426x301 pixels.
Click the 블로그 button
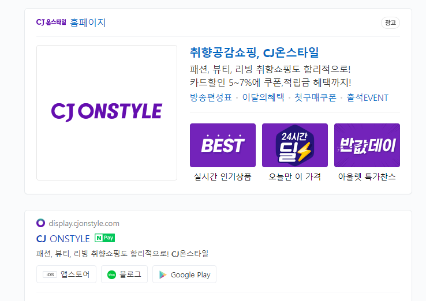coord(124,274)
